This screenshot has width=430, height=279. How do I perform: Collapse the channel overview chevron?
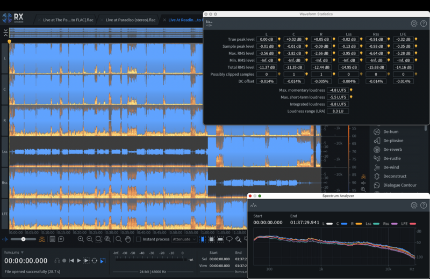(5, 33)
